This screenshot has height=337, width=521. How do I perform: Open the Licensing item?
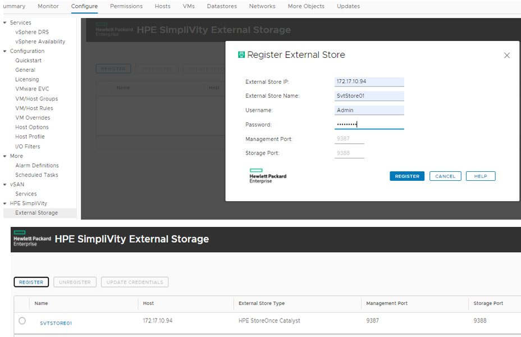(27, 79)
